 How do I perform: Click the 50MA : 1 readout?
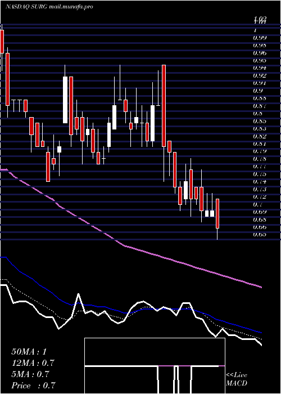[x=29, y=352]
